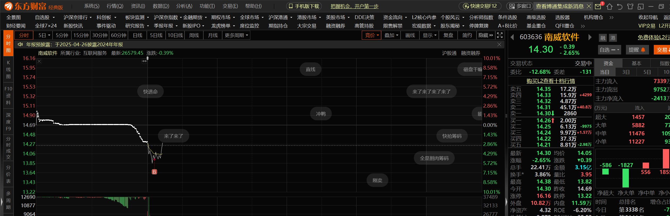The height and width of the screenshot is (216, 670).
Task: Open the multi-window 多窗口 grid button
Action: [520, 6]
